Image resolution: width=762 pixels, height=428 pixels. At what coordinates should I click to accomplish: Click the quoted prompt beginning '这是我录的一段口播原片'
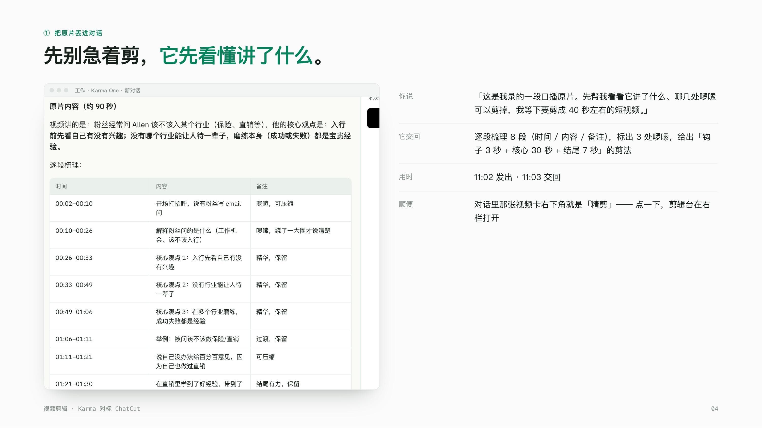click(595, 103)
